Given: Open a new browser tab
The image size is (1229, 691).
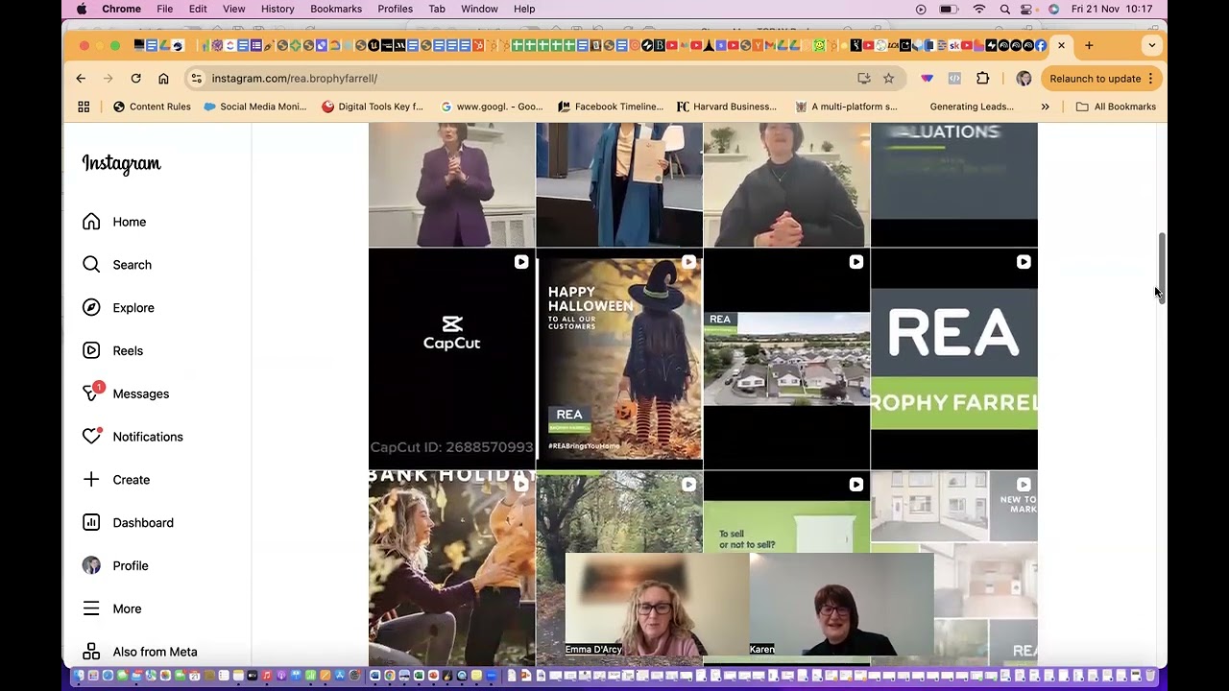Looking at the screenshot, I should 1089,45.
